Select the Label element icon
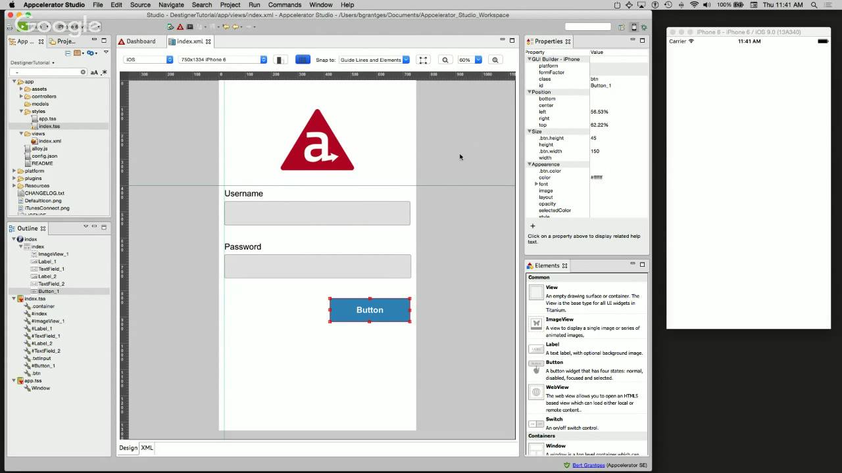Image resolution: width=842 pixels, height=473 pixels. pyautogui.click(x=536, y=349)
